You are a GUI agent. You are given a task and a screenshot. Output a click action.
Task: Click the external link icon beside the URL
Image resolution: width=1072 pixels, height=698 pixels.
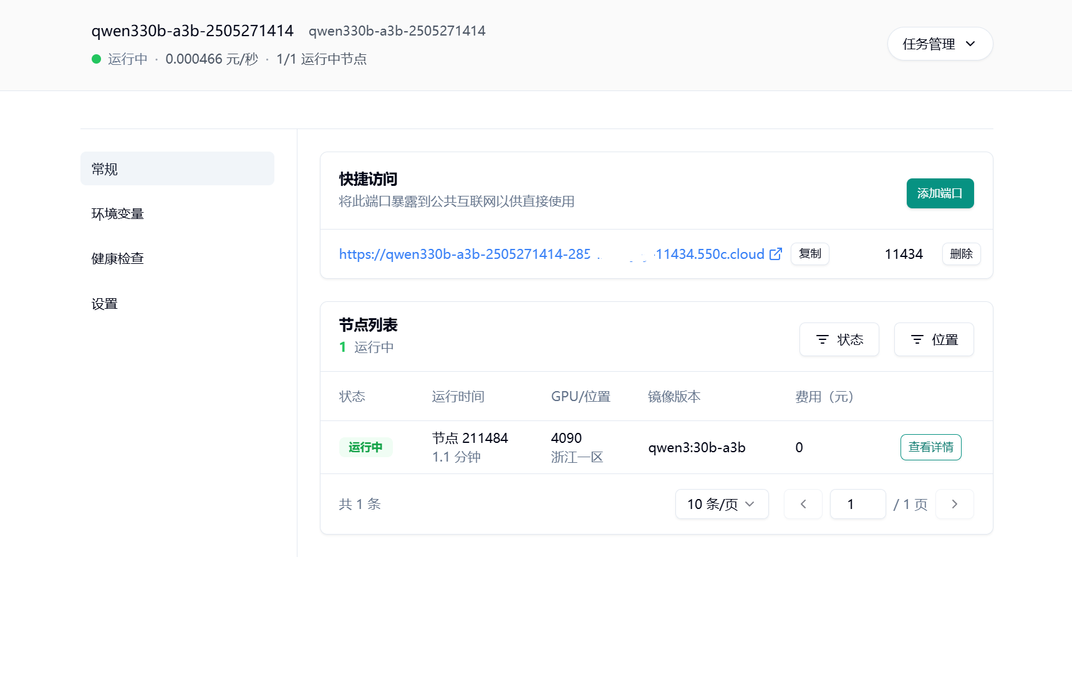[x=775, y=254]
